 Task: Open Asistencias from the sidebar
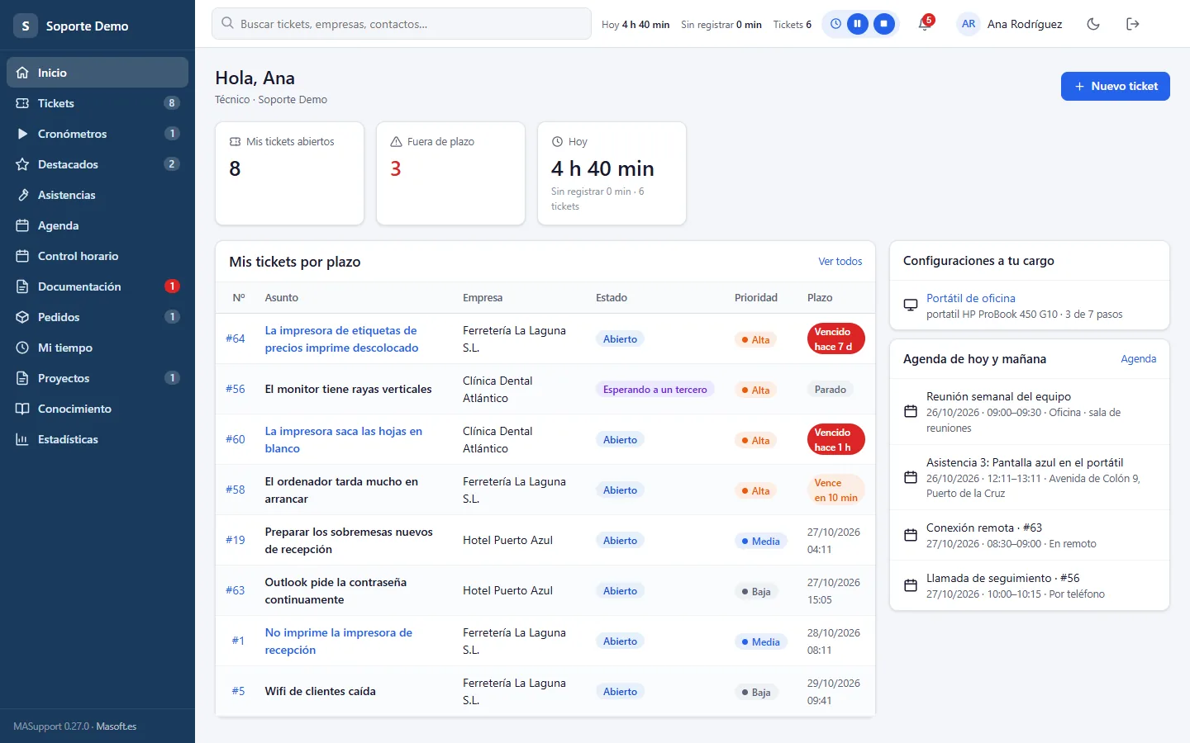pos(98,195)
